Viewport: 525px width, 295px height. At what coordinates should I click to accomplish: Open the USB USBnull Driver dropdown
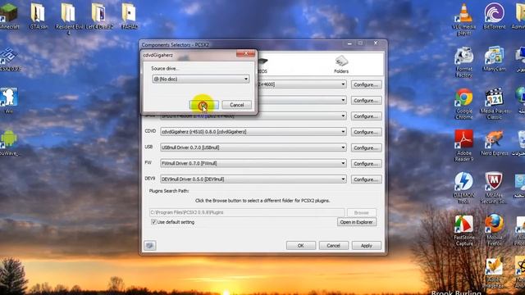253,147
